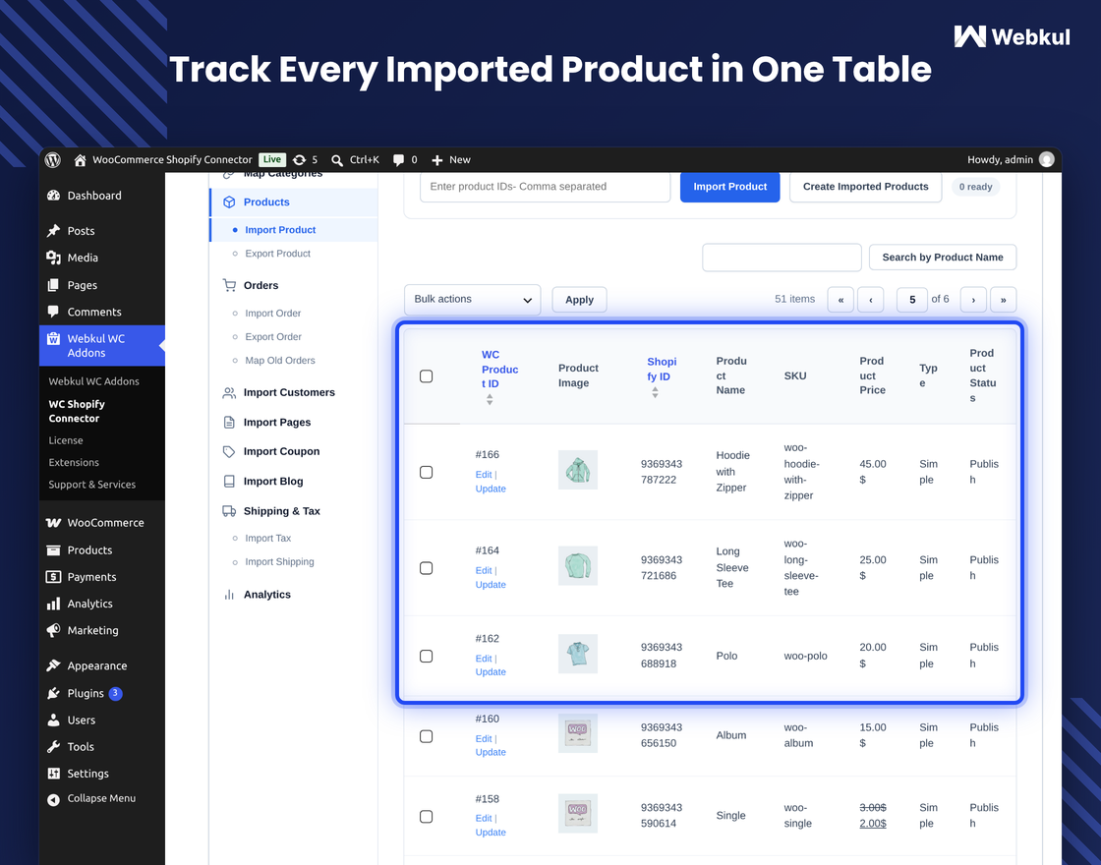Click Edit link for product #166

[x=483, y=476]
